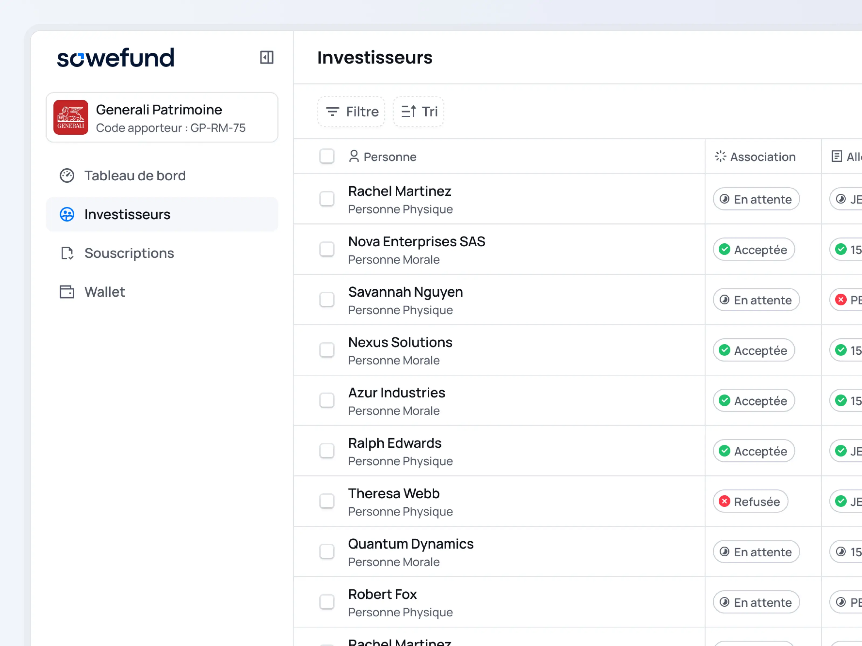Check the Azur Industries checkbox
Screen dimensions: 862x646
point(327,400)
